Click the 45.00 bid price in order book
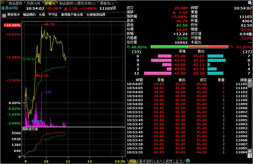 [180, 56]
